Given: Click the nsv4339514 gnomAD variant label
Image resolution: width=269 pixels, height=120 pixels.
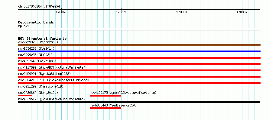Looking at the screenshot, I should (x=52, y=99).
